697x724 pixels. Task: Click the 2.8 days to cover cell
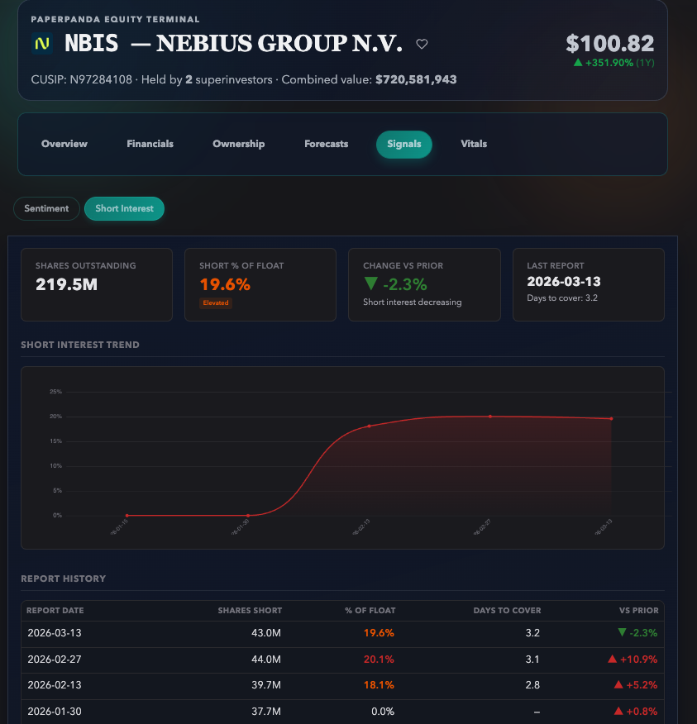pyautogui.click(x=532, y=685)
